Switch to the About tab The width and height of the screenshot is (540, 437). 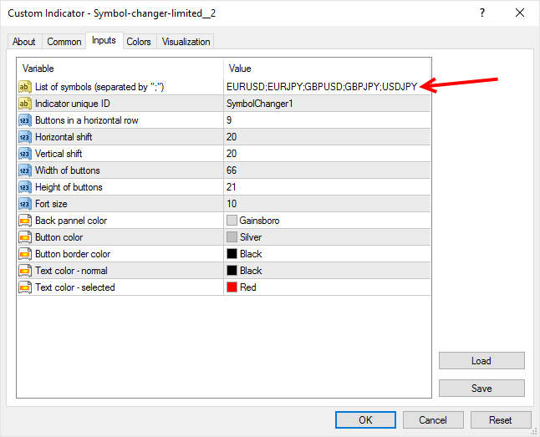(24, 42)
